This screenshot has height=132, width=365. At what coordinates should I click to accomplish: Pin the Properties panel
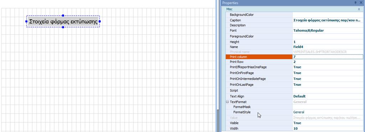[x=355, y=3]
